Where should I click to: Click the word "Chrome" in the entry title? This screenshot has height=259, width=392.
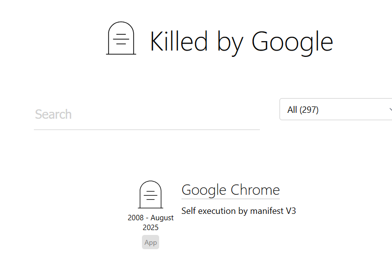tap(255, 190)
